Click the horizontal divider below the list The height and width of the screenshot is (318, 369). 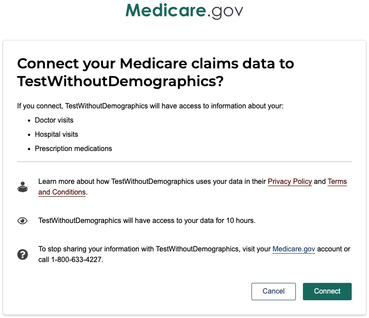pos(184,162)
